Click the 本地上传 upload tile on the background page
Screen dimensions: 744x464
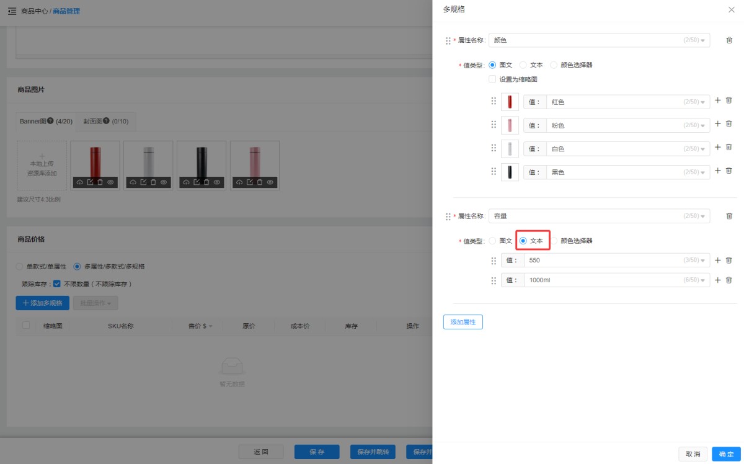point(42,165)
